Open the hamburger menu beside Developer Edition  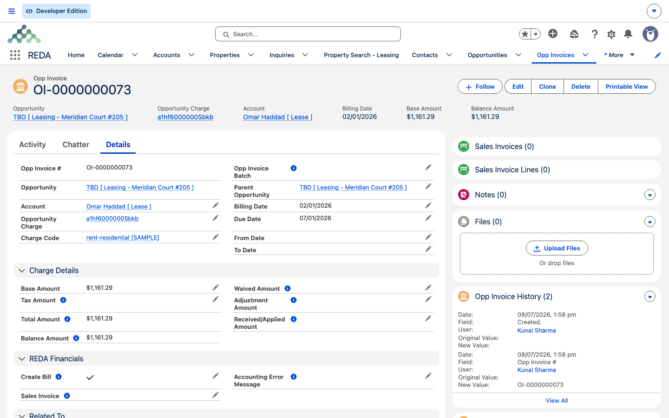tap(12, 11)
